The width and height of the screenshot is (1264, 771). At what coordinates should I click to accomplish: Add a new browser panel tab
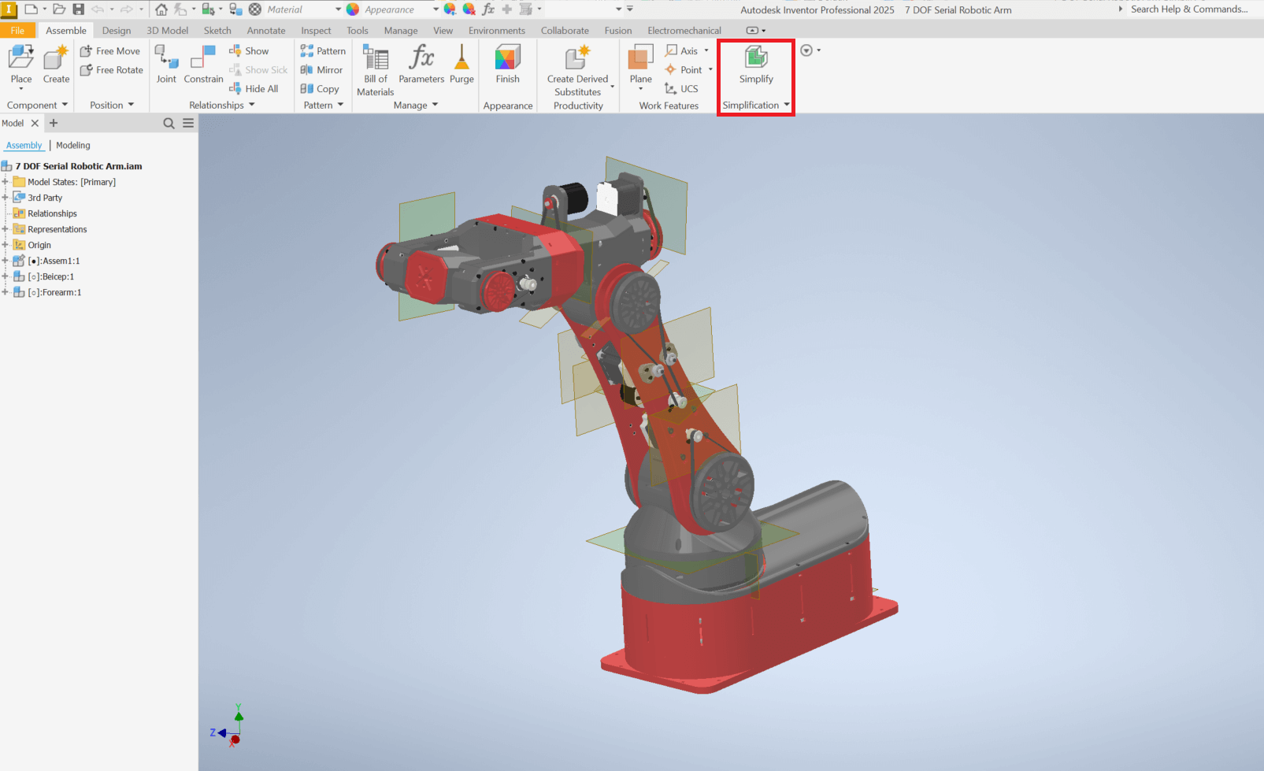point(54,124)
